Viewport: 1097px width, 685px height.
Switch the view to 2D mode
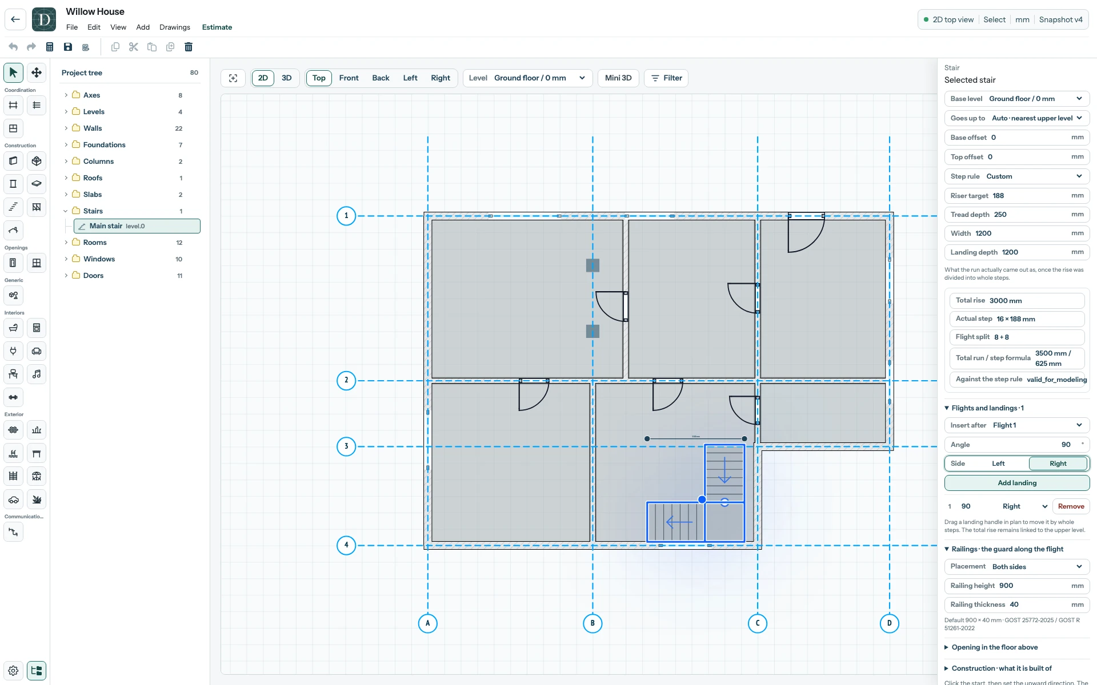click(x=263, y=78)
